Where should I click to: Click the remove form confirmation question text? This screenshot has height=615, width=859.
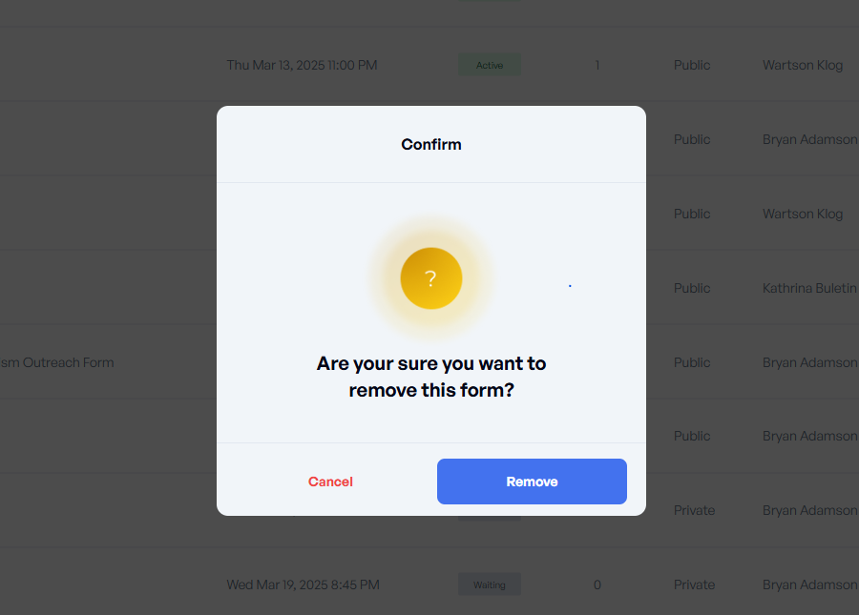tap(431, 377)
